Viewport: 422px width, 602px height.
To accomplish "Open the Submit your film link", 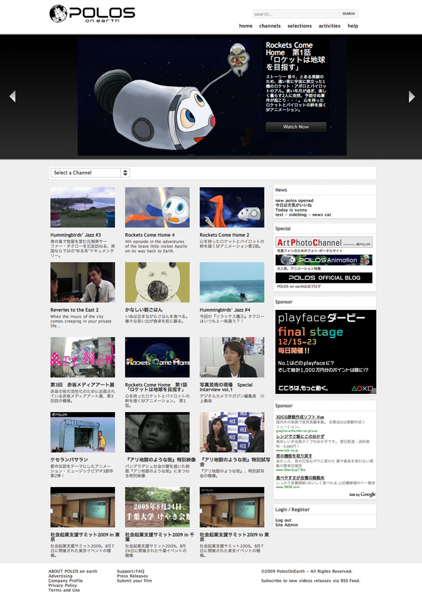I will 135,580.
